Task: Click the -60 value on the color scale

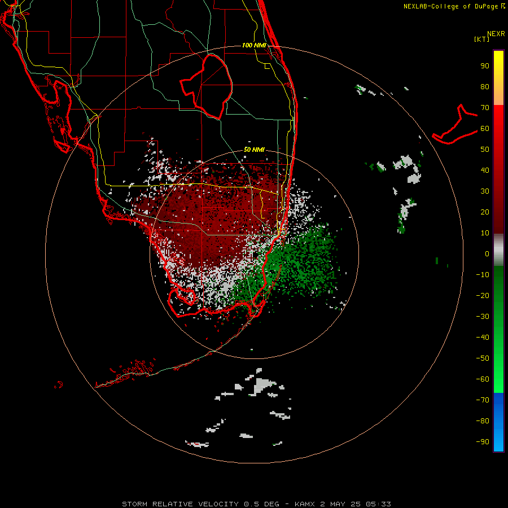Action: click(483, 379)
